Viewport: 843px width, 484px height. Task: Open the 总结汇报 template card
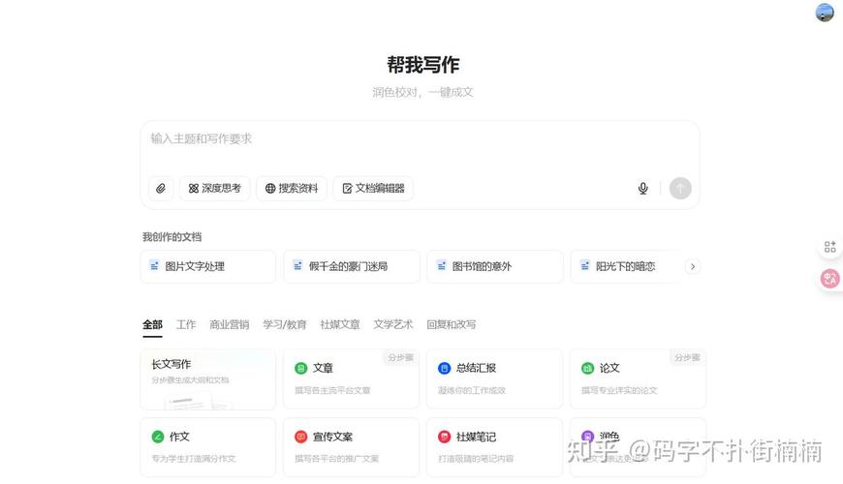pyautogui.click(x=494, y=378)
